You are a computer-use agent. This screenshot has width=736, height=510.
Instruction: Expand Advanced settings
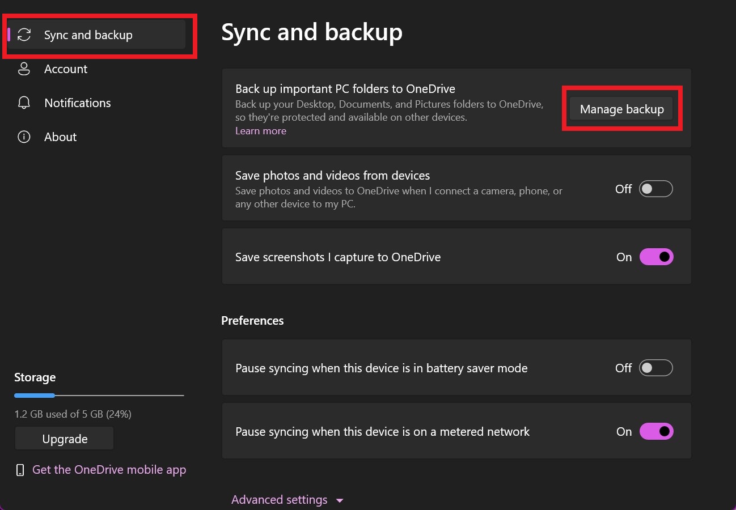(280, 500)
